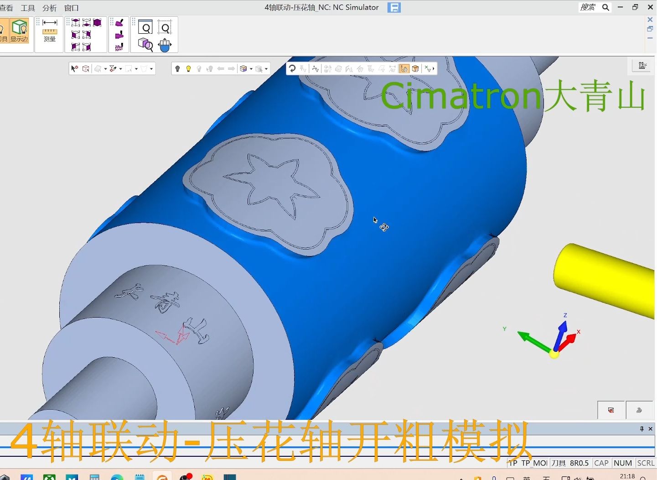Toggle the 显示边 (show edges) button

point(20,31)
